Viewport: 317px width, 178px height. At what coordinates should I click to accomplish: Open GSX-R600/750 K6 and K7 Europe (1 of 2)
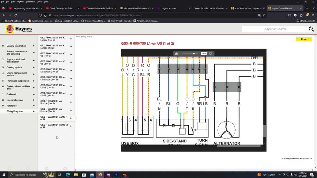pyautogui.click(x=56, y=39)
